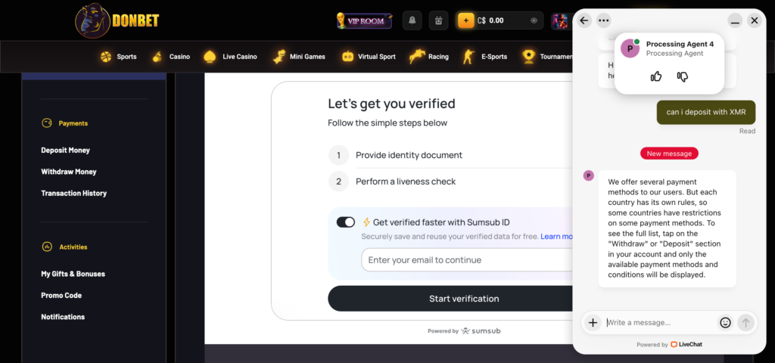Open the emoji picker in chat
Image resolution: width=775 pixels, height=363 pixels.
click(x=725, y=322)
